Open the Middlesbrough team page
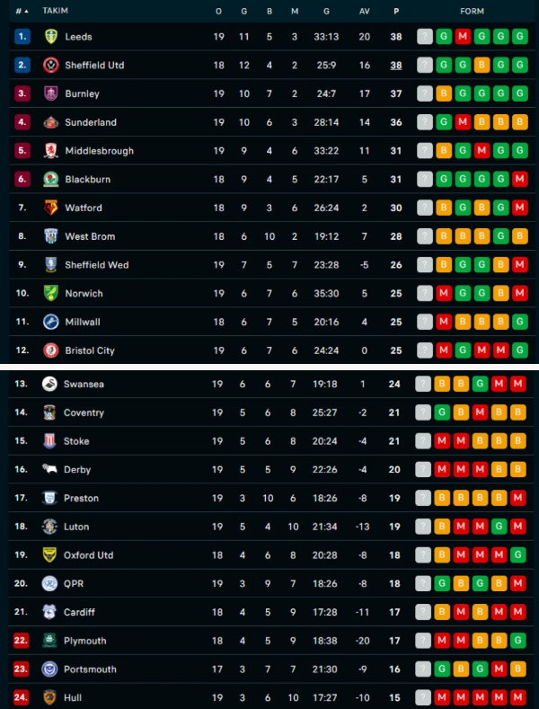The image size is (539, 709). [x=99, y=151]
